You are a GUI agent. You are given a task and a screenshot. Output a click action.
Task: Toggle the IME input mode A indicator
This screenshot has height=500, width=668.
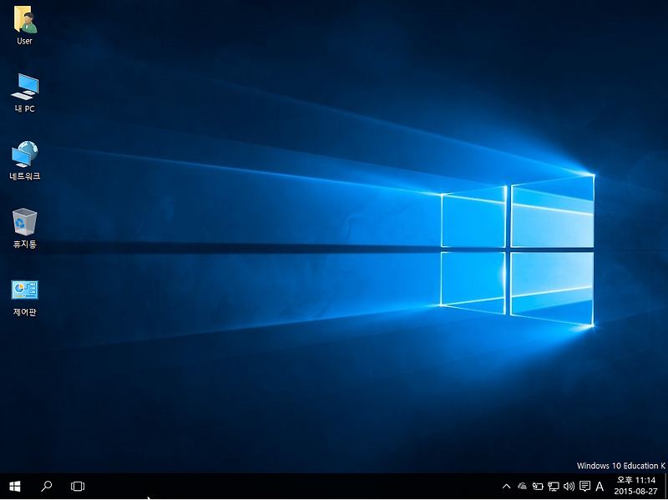(600, 486)
